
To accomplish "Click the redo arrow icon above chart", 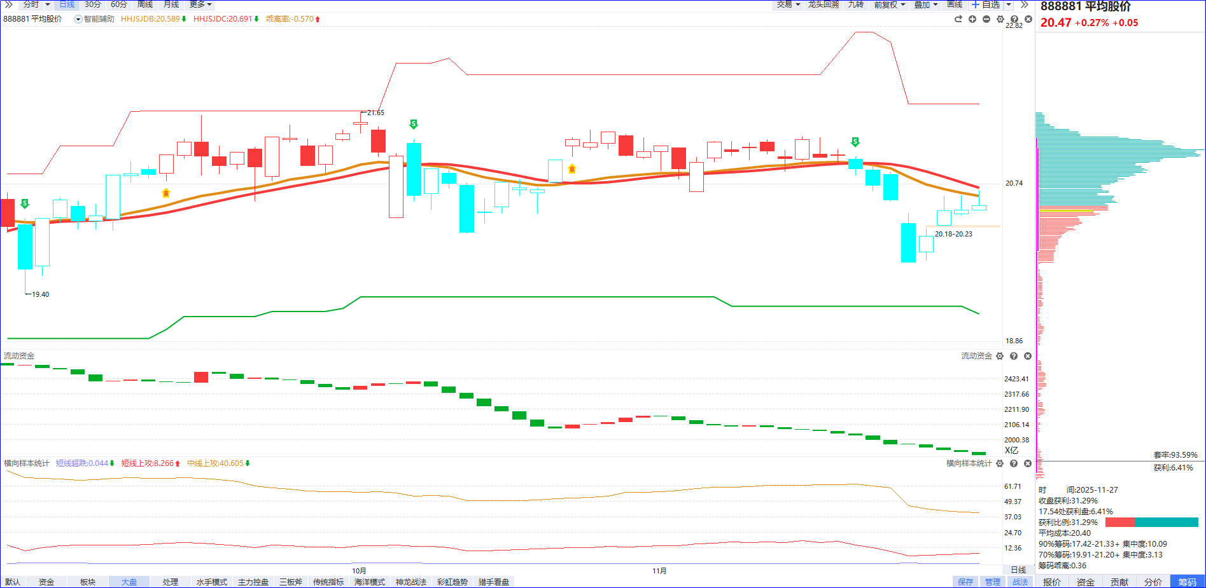I will tap(958, 19).
